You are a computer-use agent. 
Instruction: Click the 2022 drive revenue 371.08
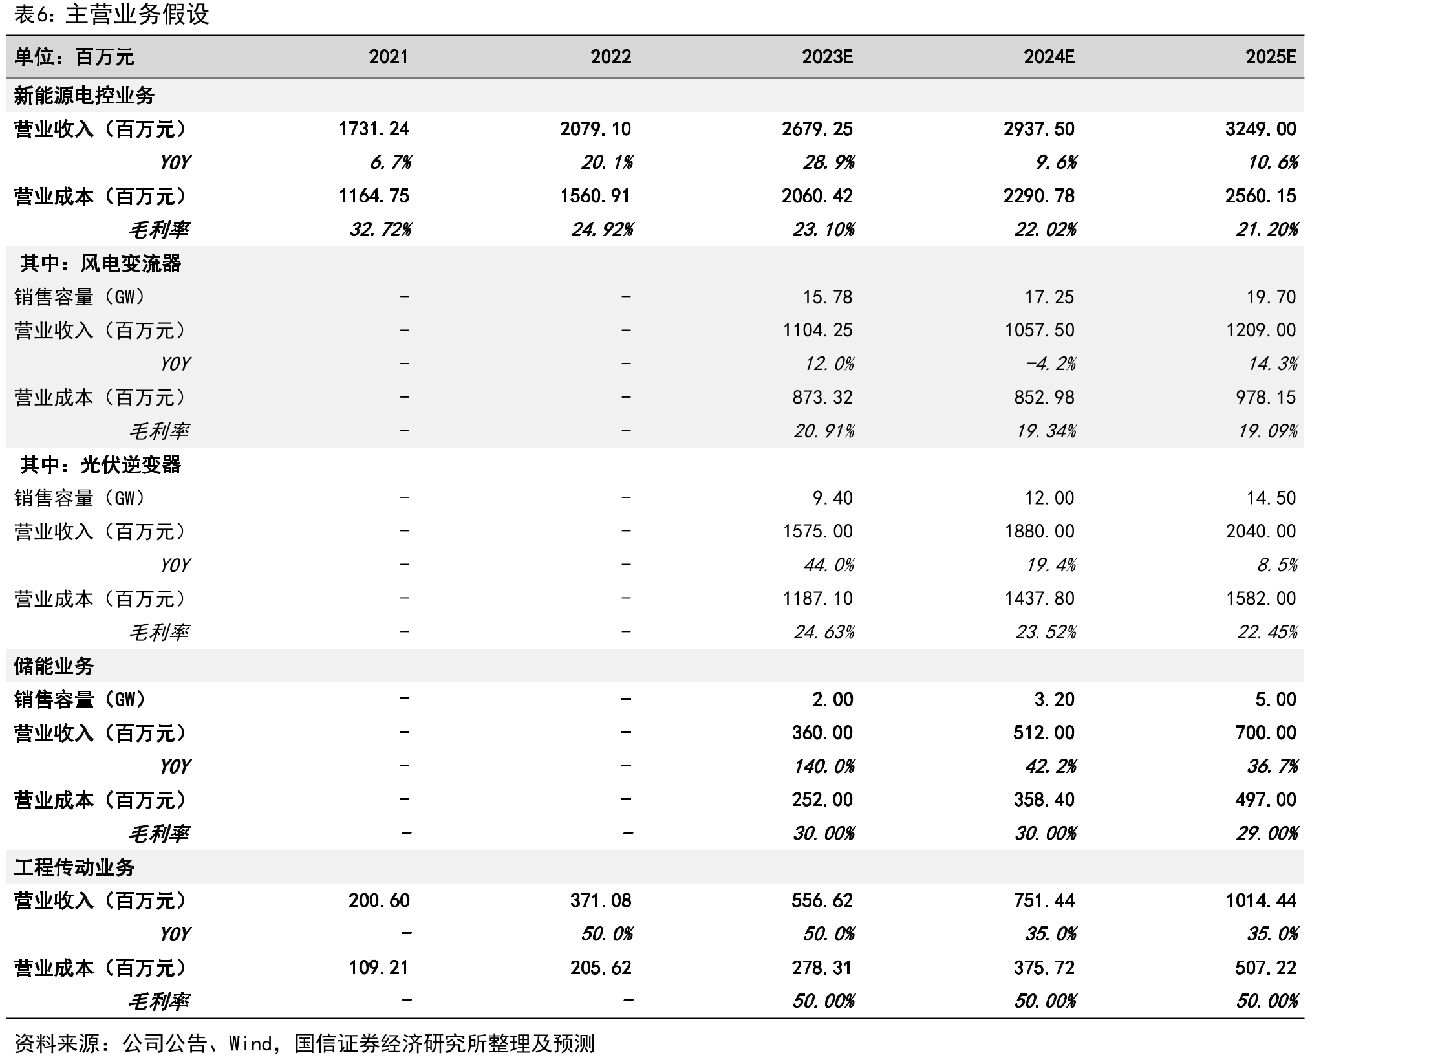(601, 900)
